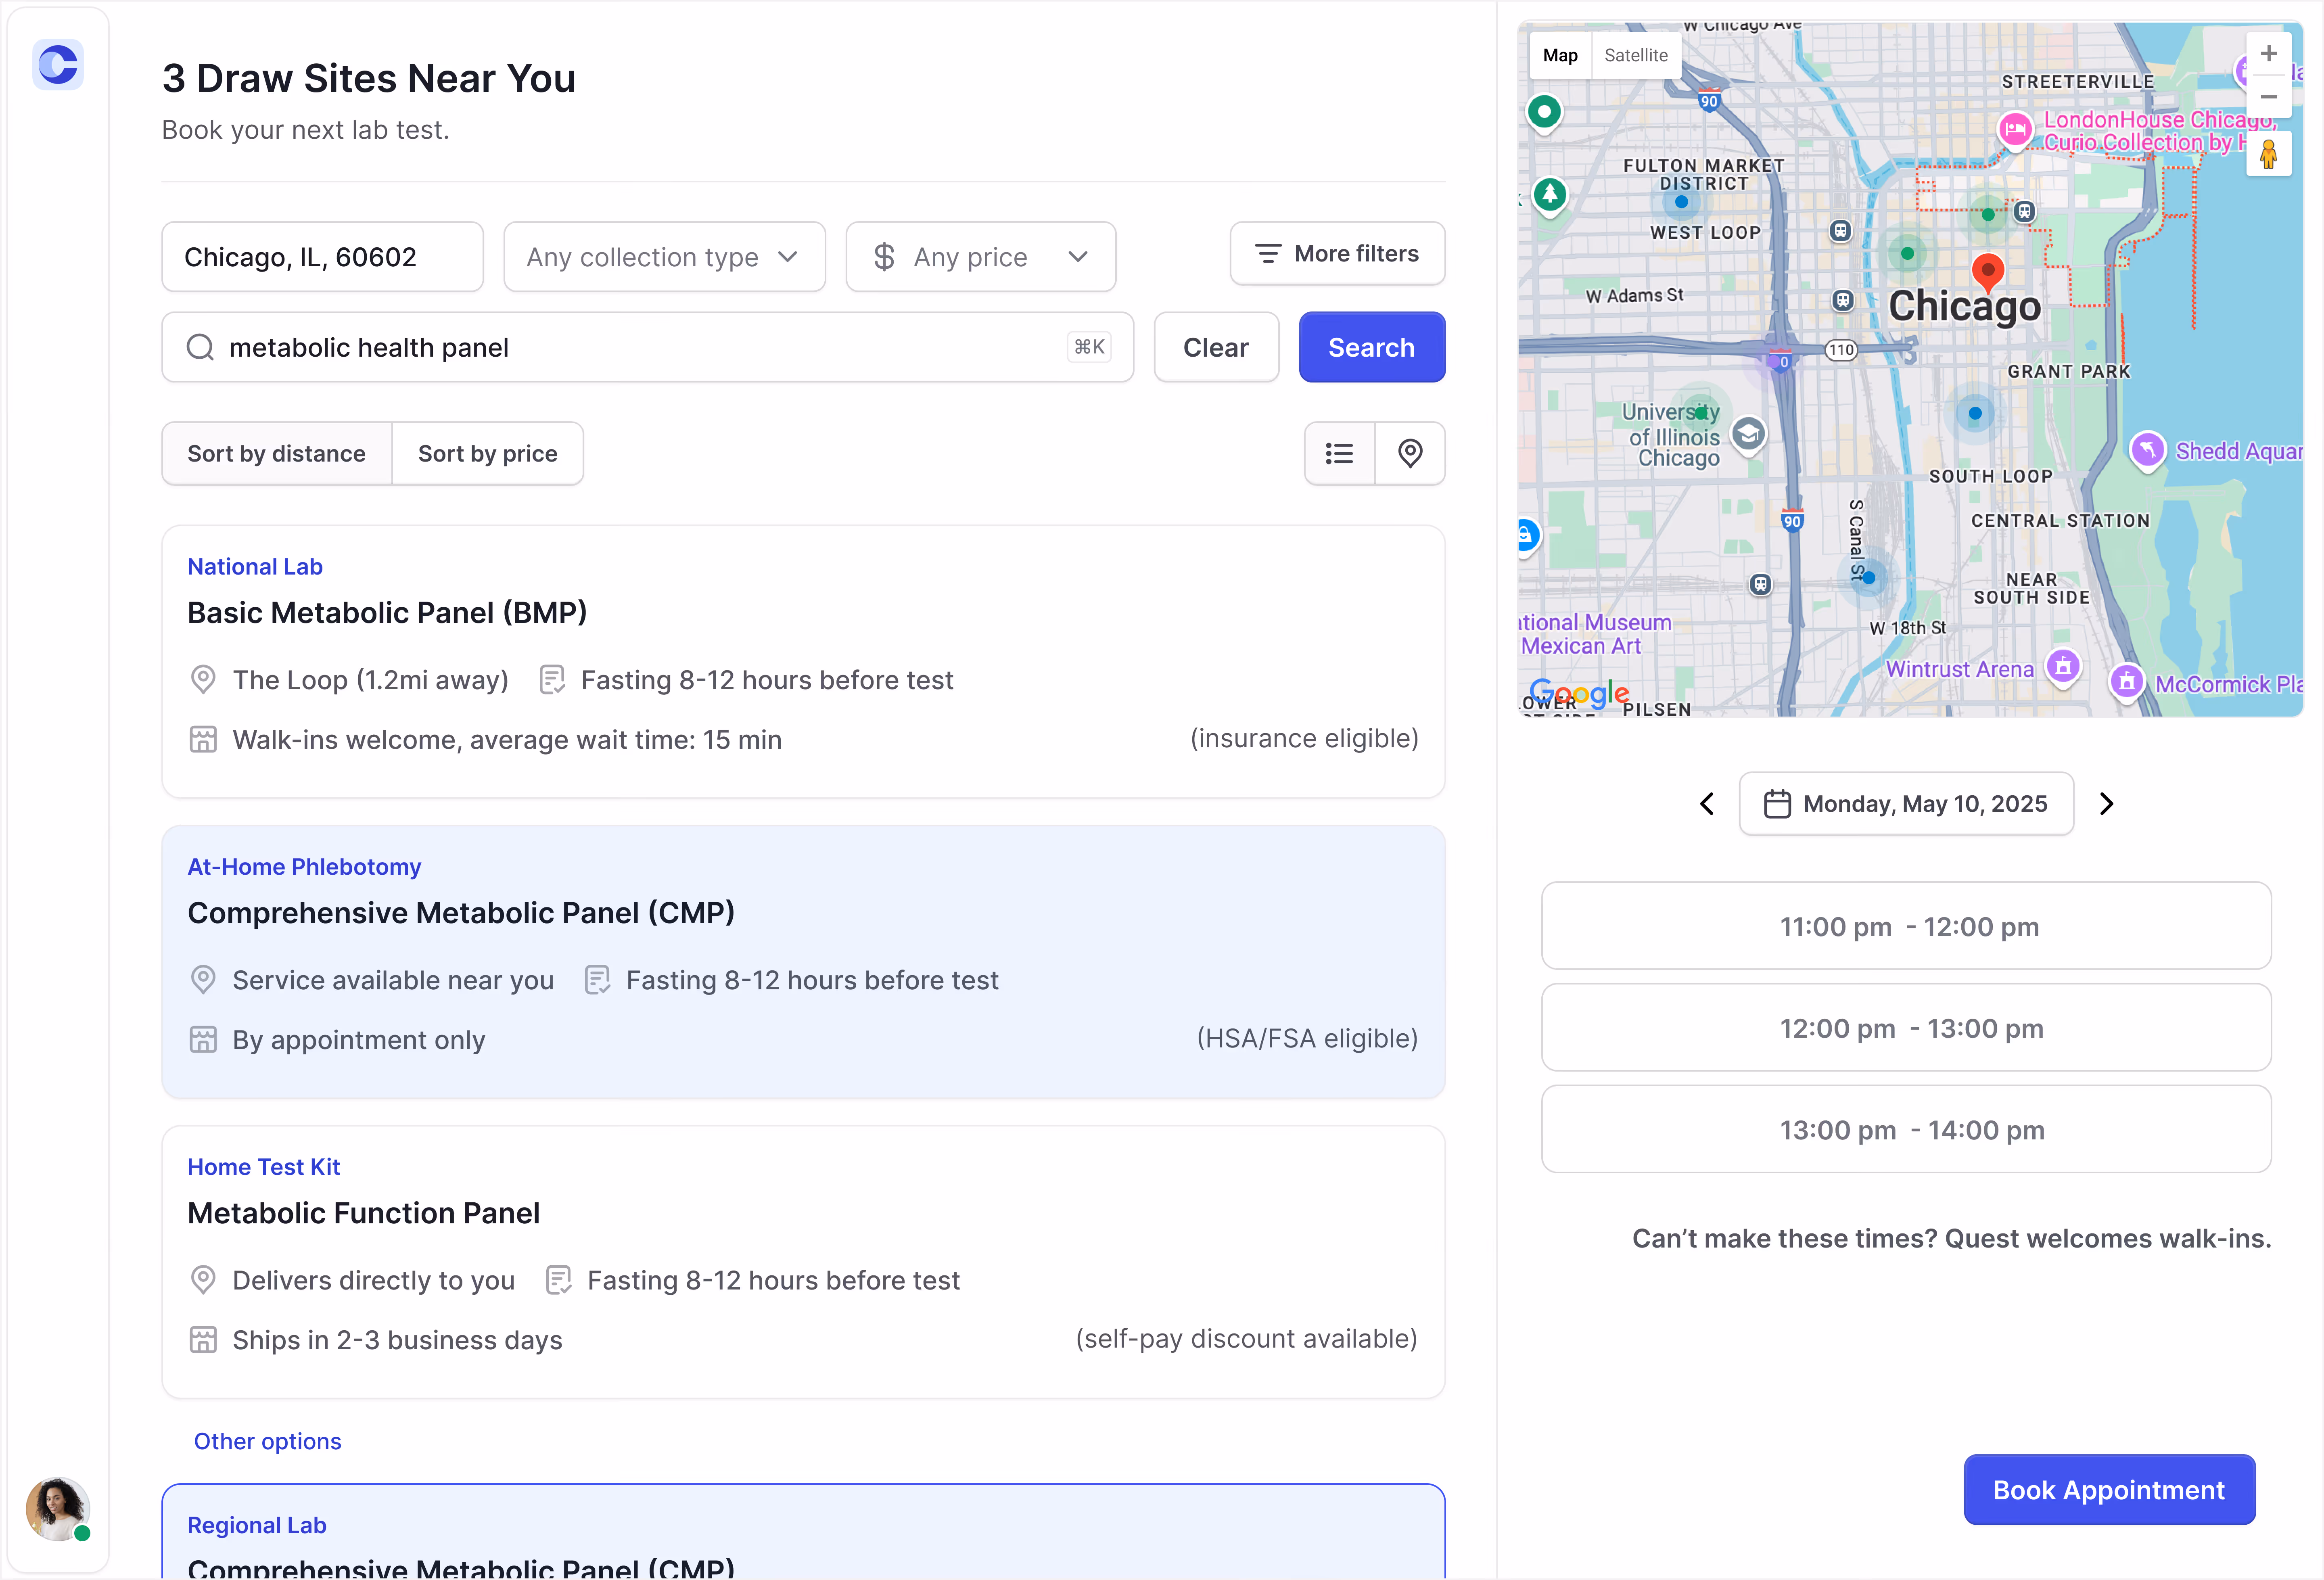Zoom out on the map
This screenshot has height=1580, width=2324.
pos(2268,97)
